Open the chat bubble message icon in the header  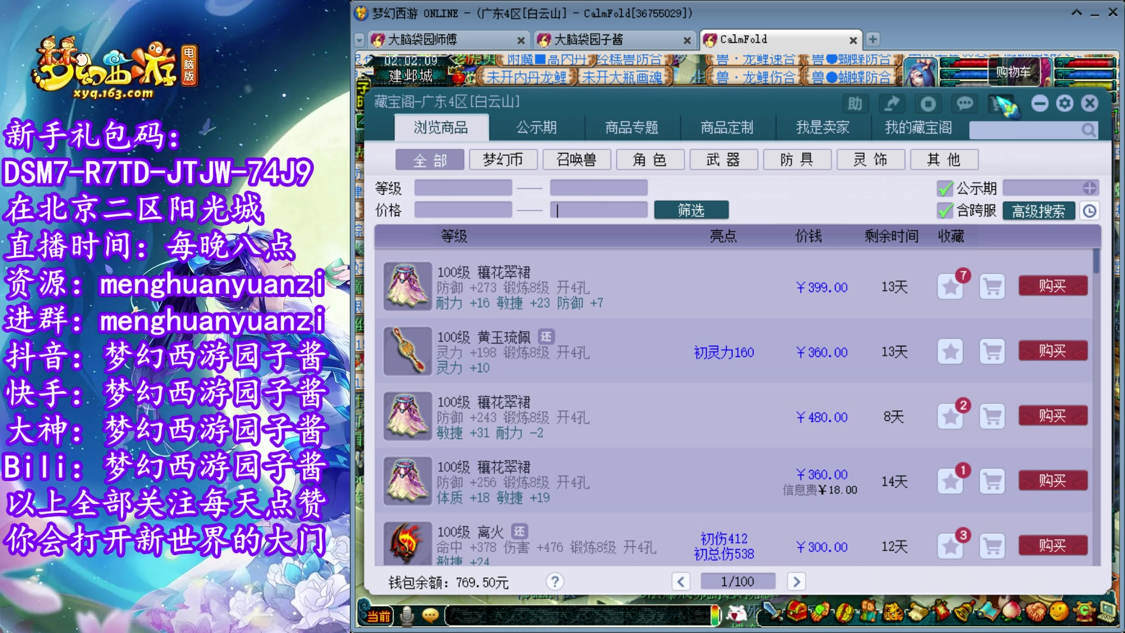coord(964,104)
